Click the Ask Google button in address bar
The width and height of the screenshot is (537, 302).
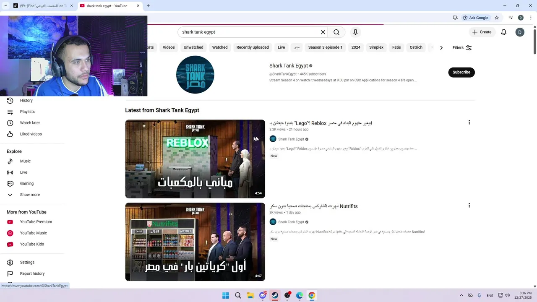tap(476, 18)
